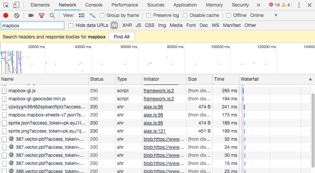This screenshot has height=173, width=315.
Task: Filter requests by WS
Action: 215,25
